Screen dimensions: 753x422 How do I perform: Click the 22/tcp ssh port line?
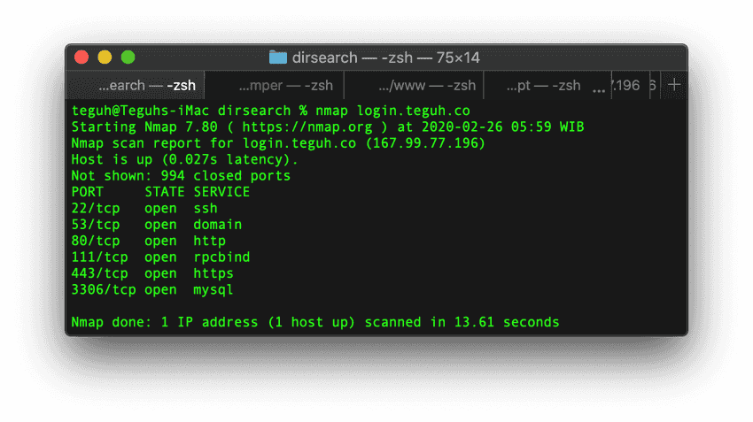(x=144, y=208)
